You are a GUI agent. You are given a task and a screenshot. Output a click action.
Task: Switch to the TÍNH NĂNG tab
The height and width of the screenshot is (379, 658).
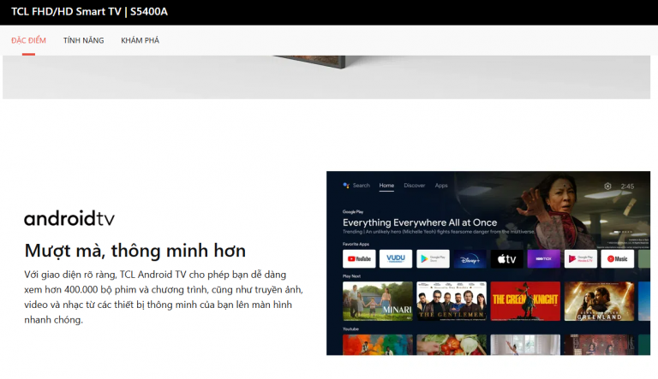[x=83, y=40]
